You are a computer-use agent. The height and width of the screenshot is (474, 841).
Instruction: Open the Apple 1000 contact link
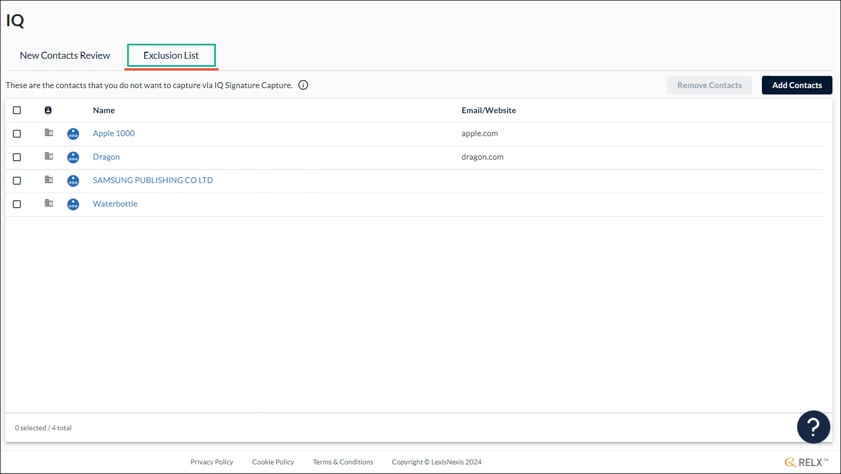114,133
